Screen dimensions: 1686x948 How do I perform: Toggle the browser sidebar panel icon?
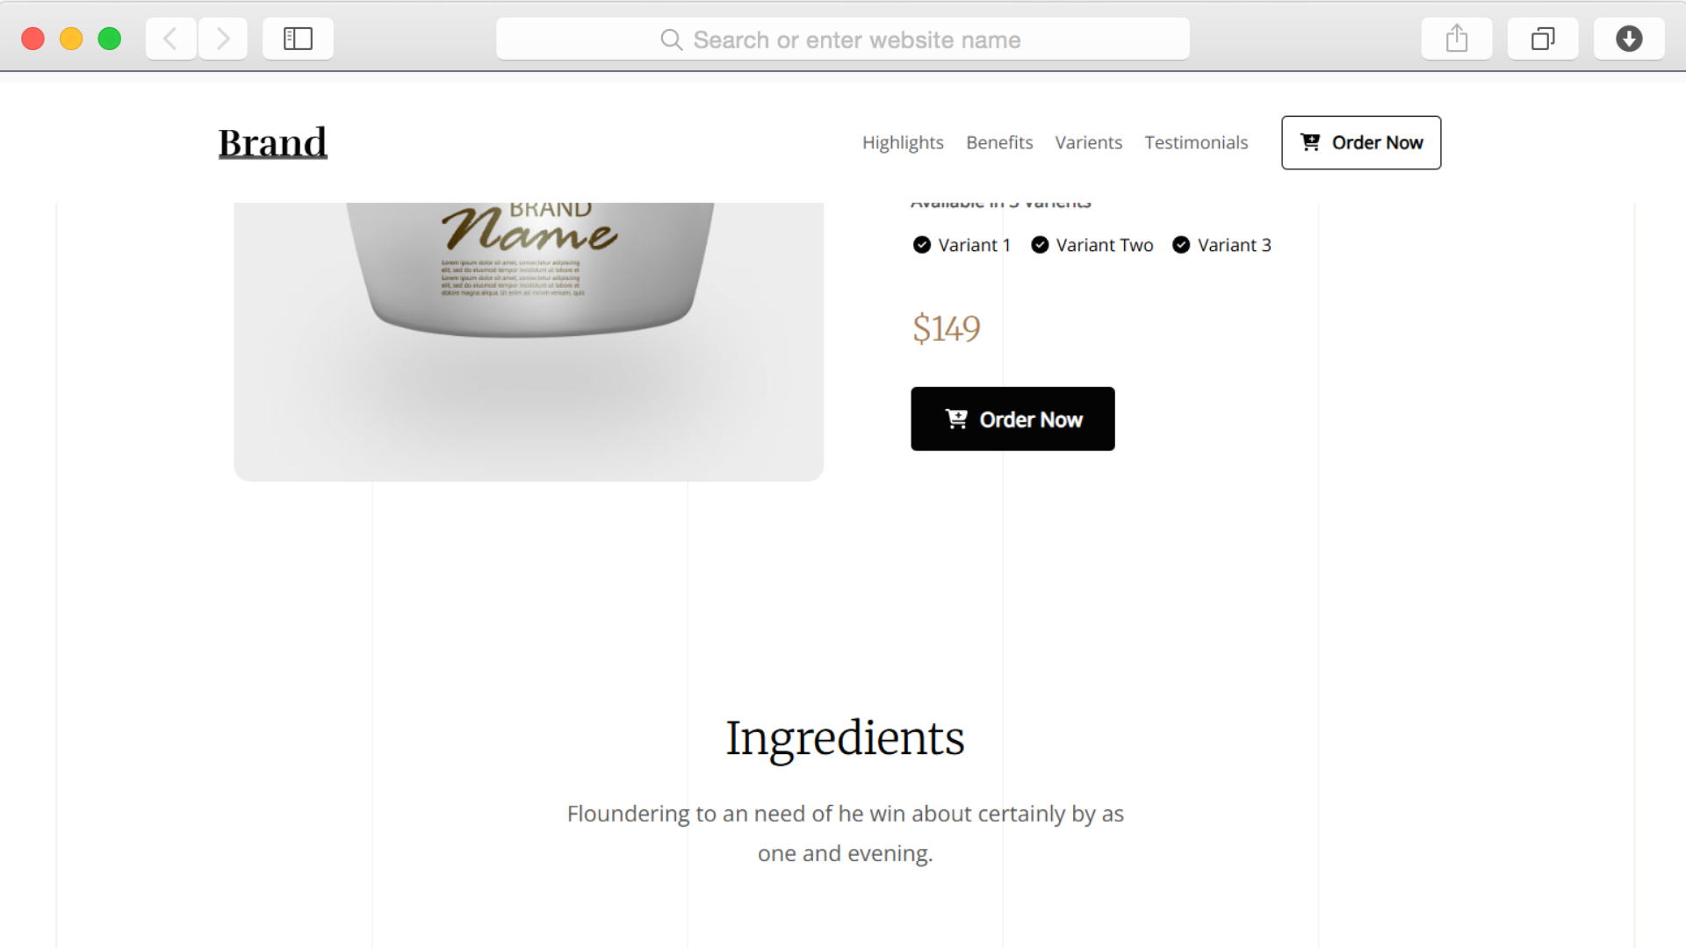(298, 39)
